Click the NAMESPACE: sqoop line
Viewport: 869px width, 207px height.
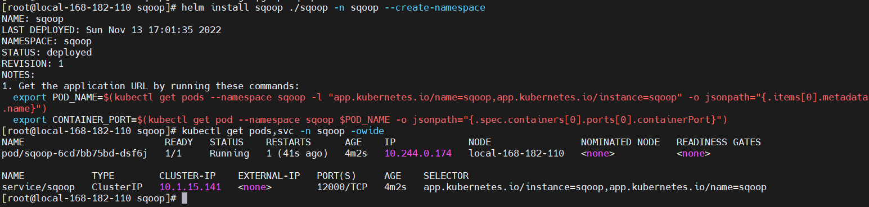coord(47,41)
